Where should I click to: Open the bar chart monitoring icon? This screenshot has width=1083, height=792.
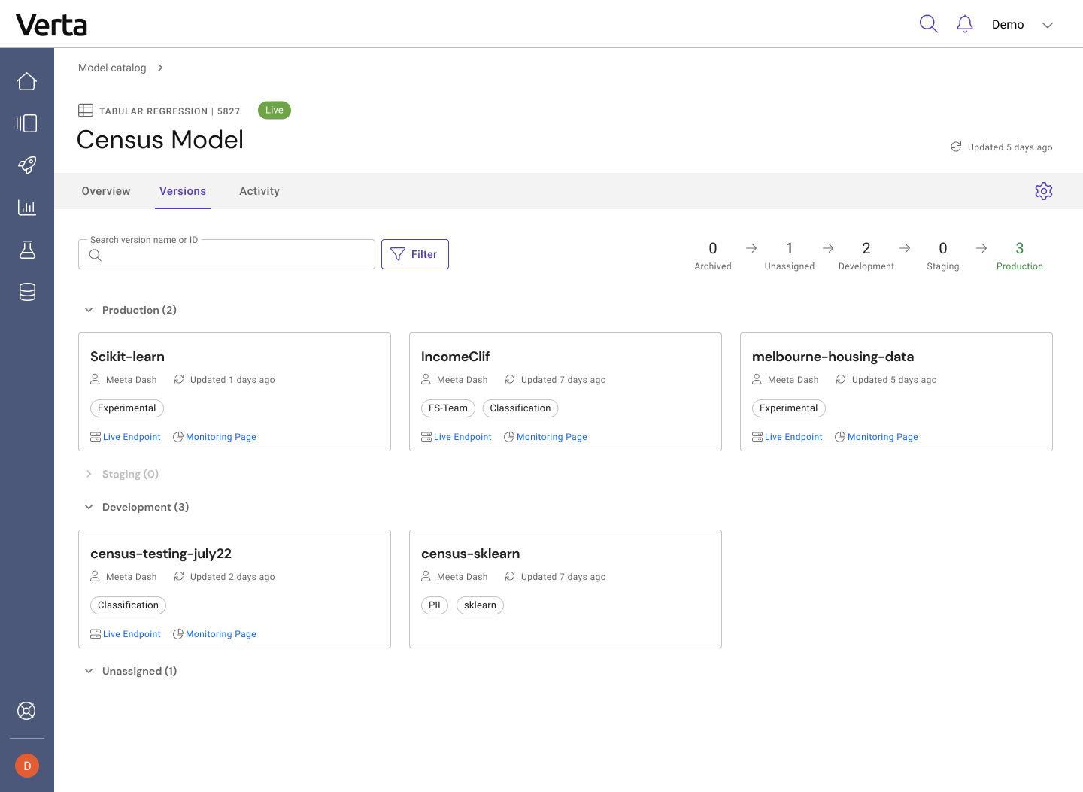click(27, 208)
